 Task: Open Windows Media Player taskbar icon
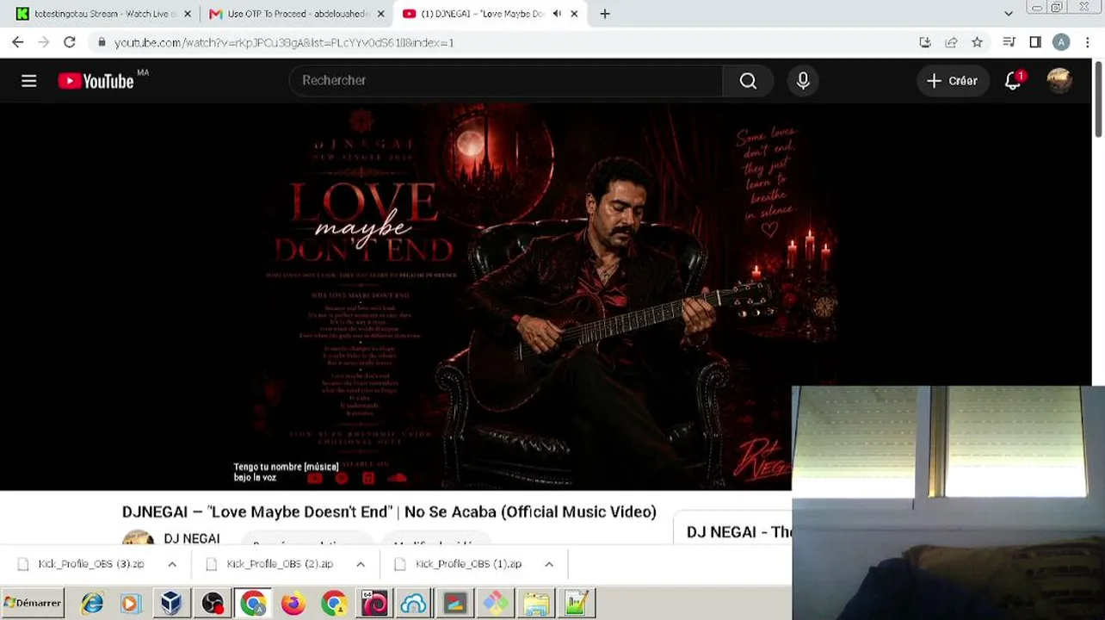[x=131, y=603]
